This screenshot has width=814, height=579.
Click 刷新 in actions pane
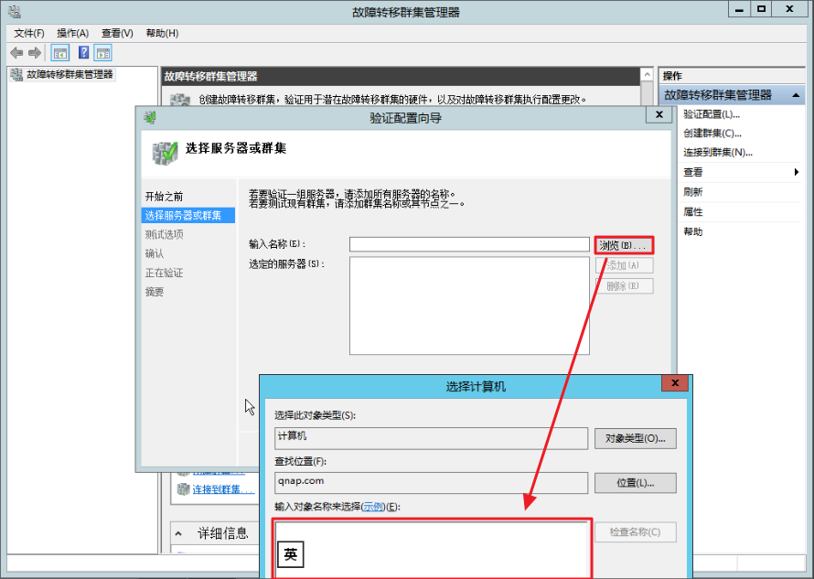693,192
